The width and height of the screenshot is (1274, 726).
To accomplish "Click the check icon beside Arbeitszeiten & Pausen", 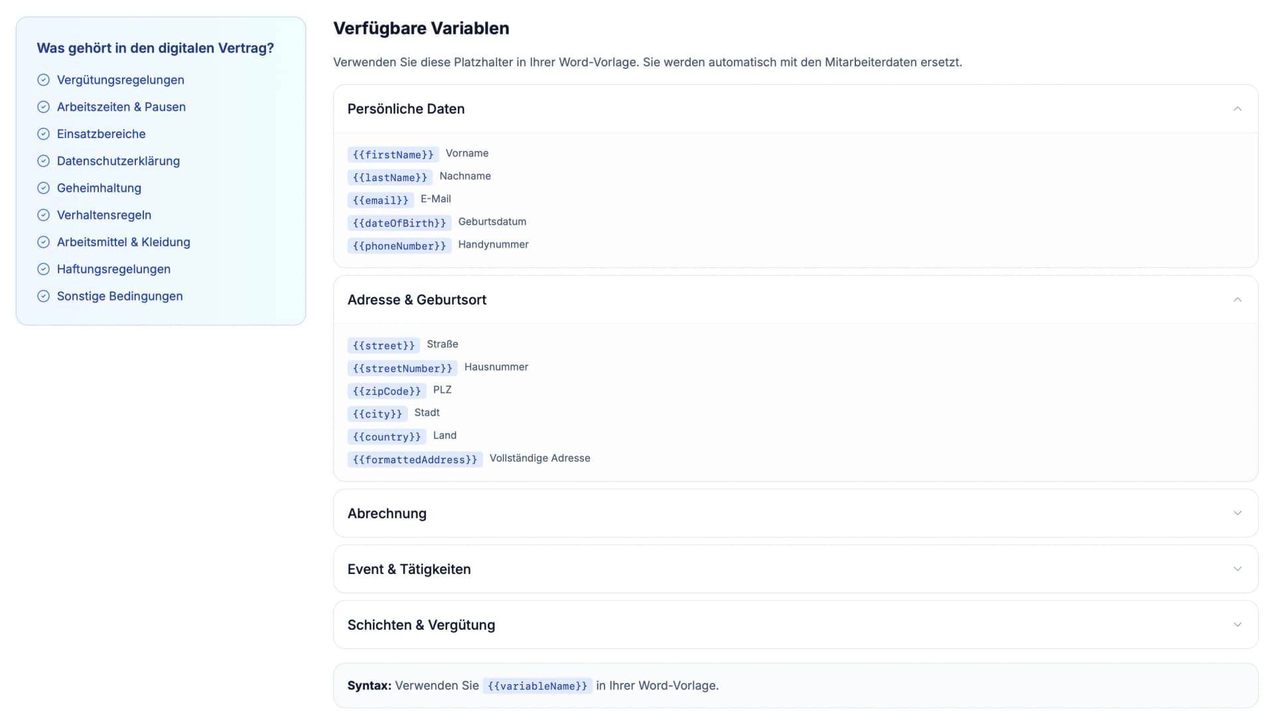I will click(x=43, y=107).
